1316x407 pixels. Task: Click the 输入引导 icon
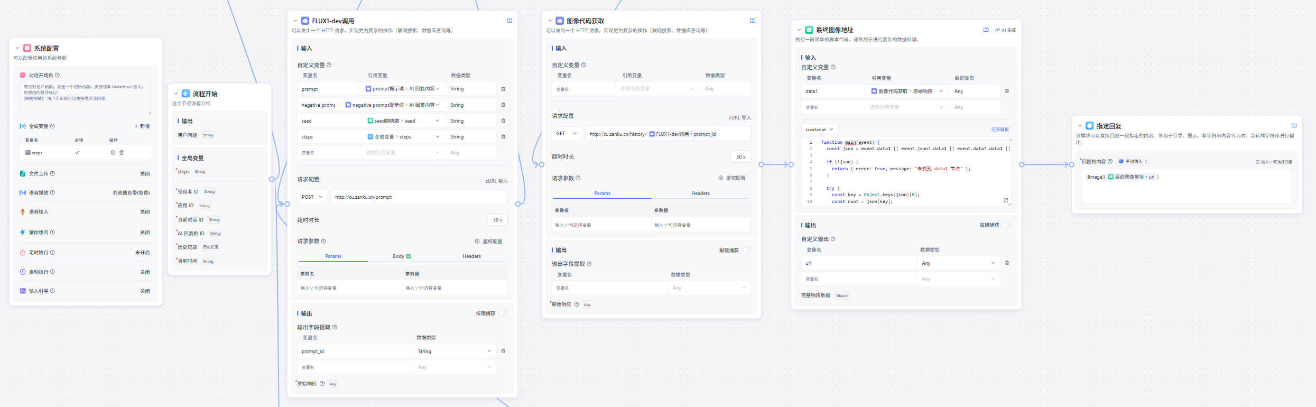[23, 291]
